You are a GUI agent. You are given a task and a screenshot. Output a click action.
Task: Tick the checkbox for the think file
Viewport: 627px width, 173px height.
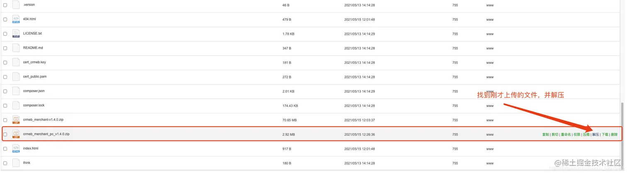pyautogui.click(x=5, y=163)
